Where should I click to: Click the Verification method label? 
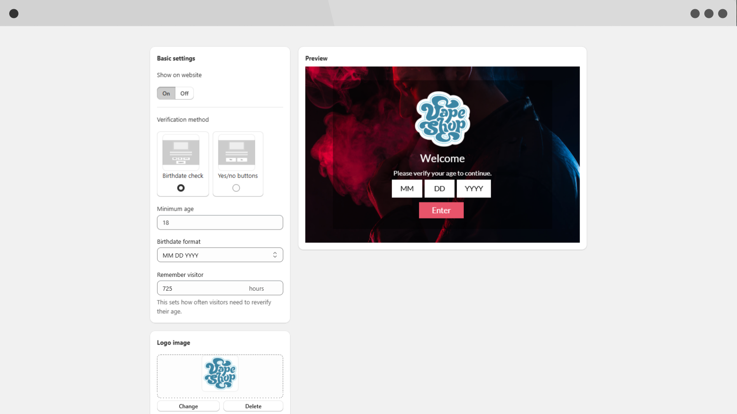pyautogui.click(x=183, y=120)
